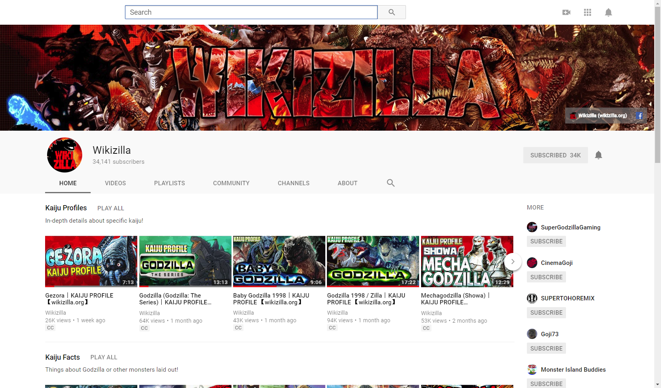This screenshot has height=388, width=661.
Task: Open the Showa Mechagodzilla thumbnail
Action: pyautogui.click(x=467, y=261)
